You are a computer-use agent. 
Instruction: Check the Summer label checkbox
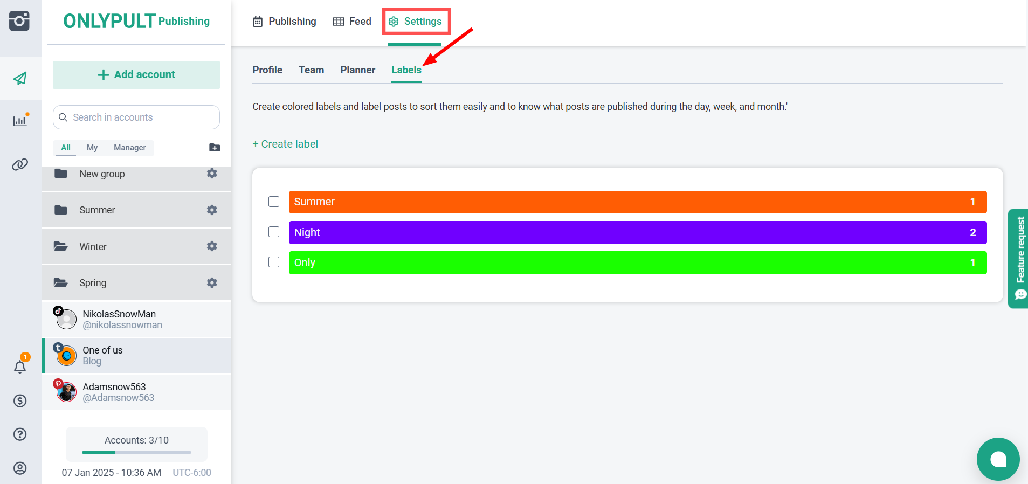point(274,202)
